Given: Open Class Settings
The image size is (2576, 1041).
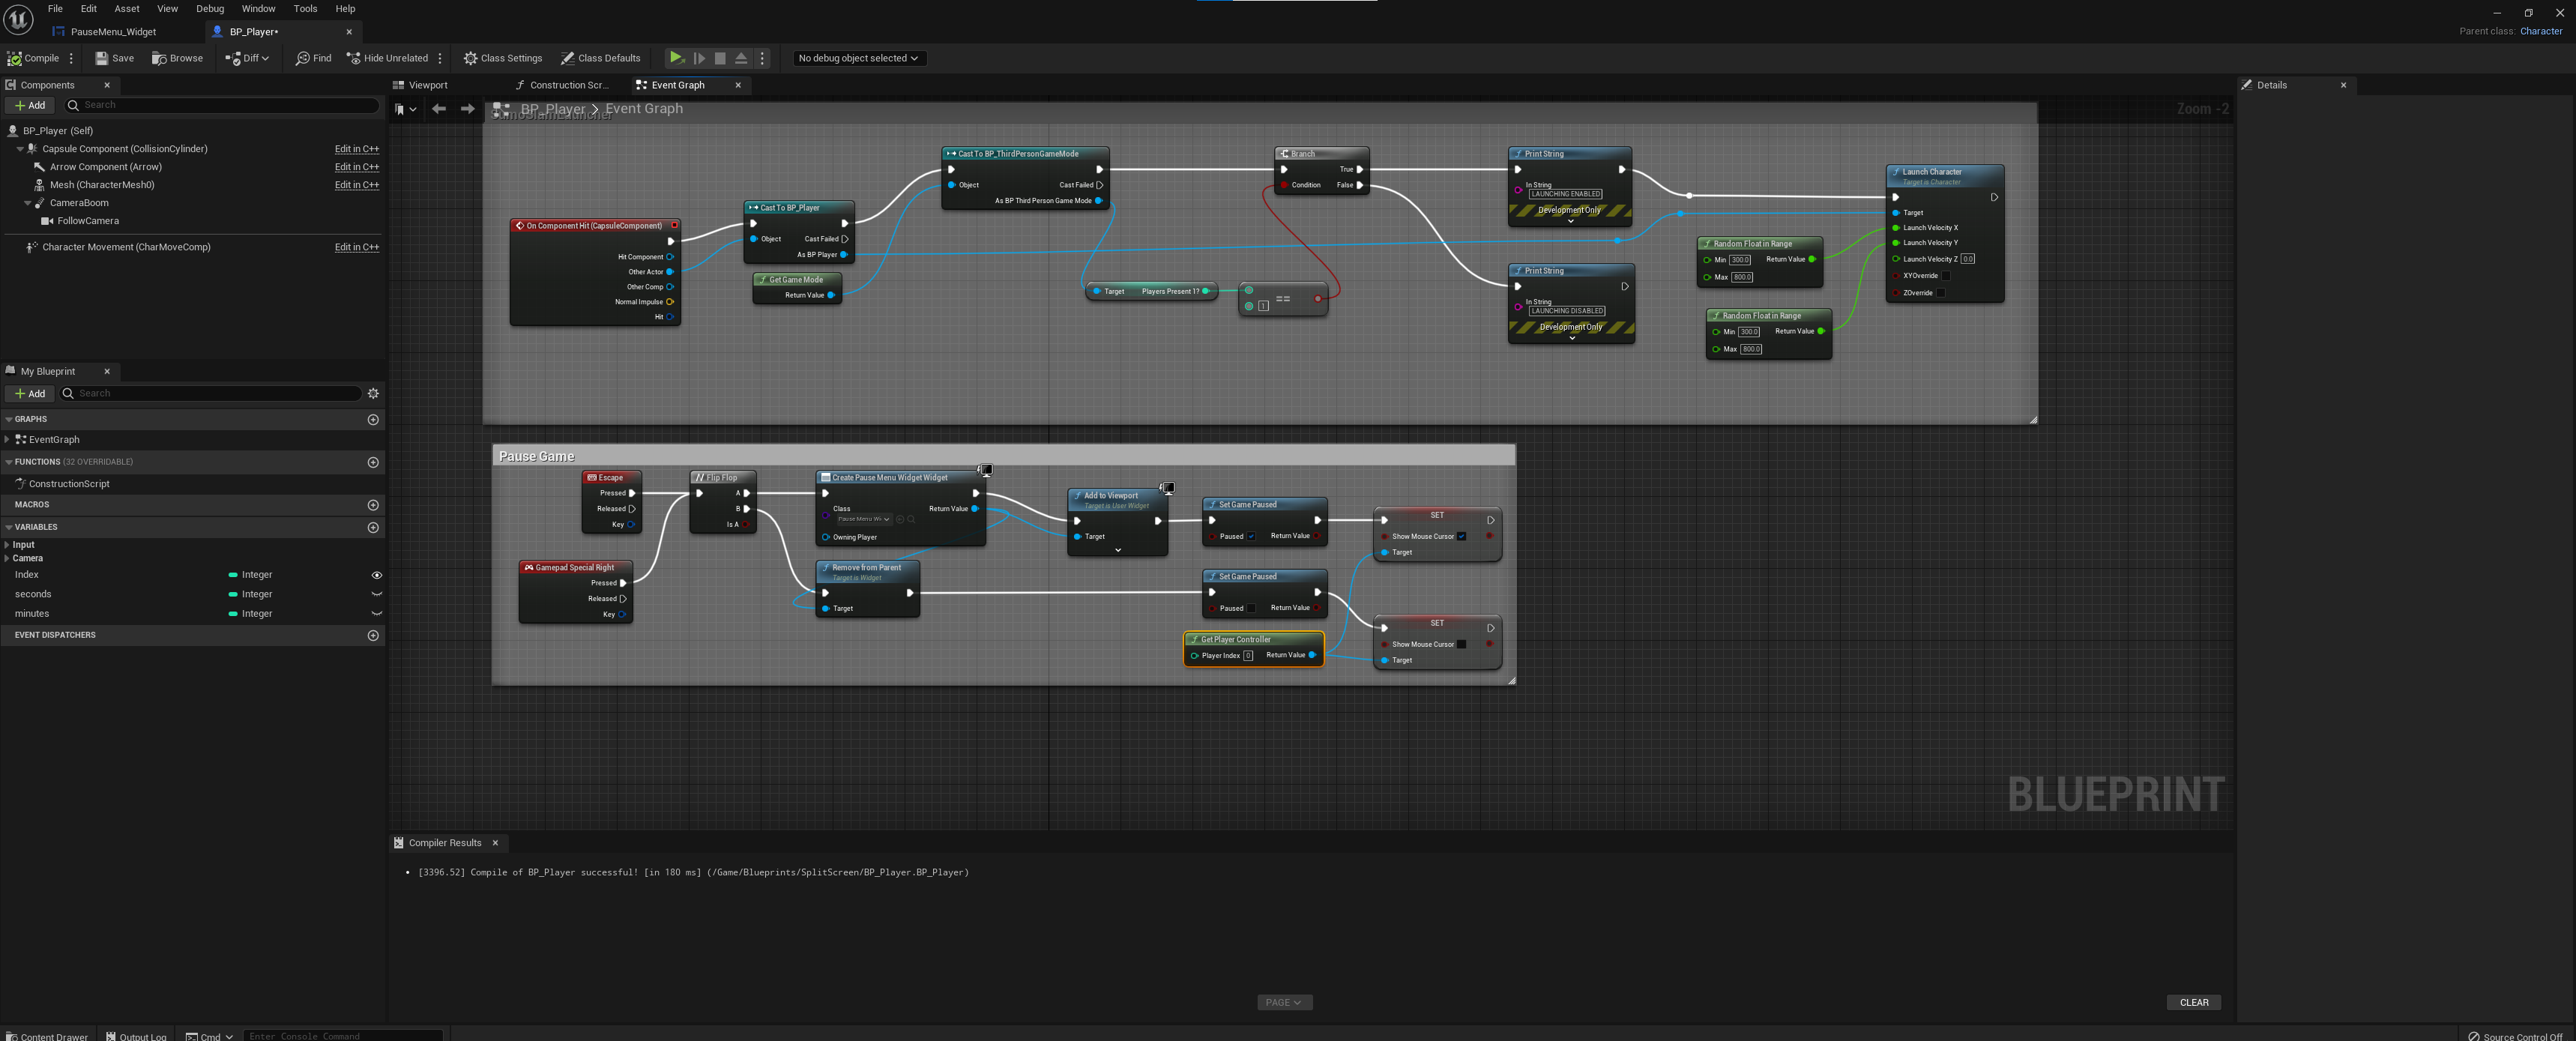Looking at the screenshot, I should pyautogui.click(x=502, y=58).
